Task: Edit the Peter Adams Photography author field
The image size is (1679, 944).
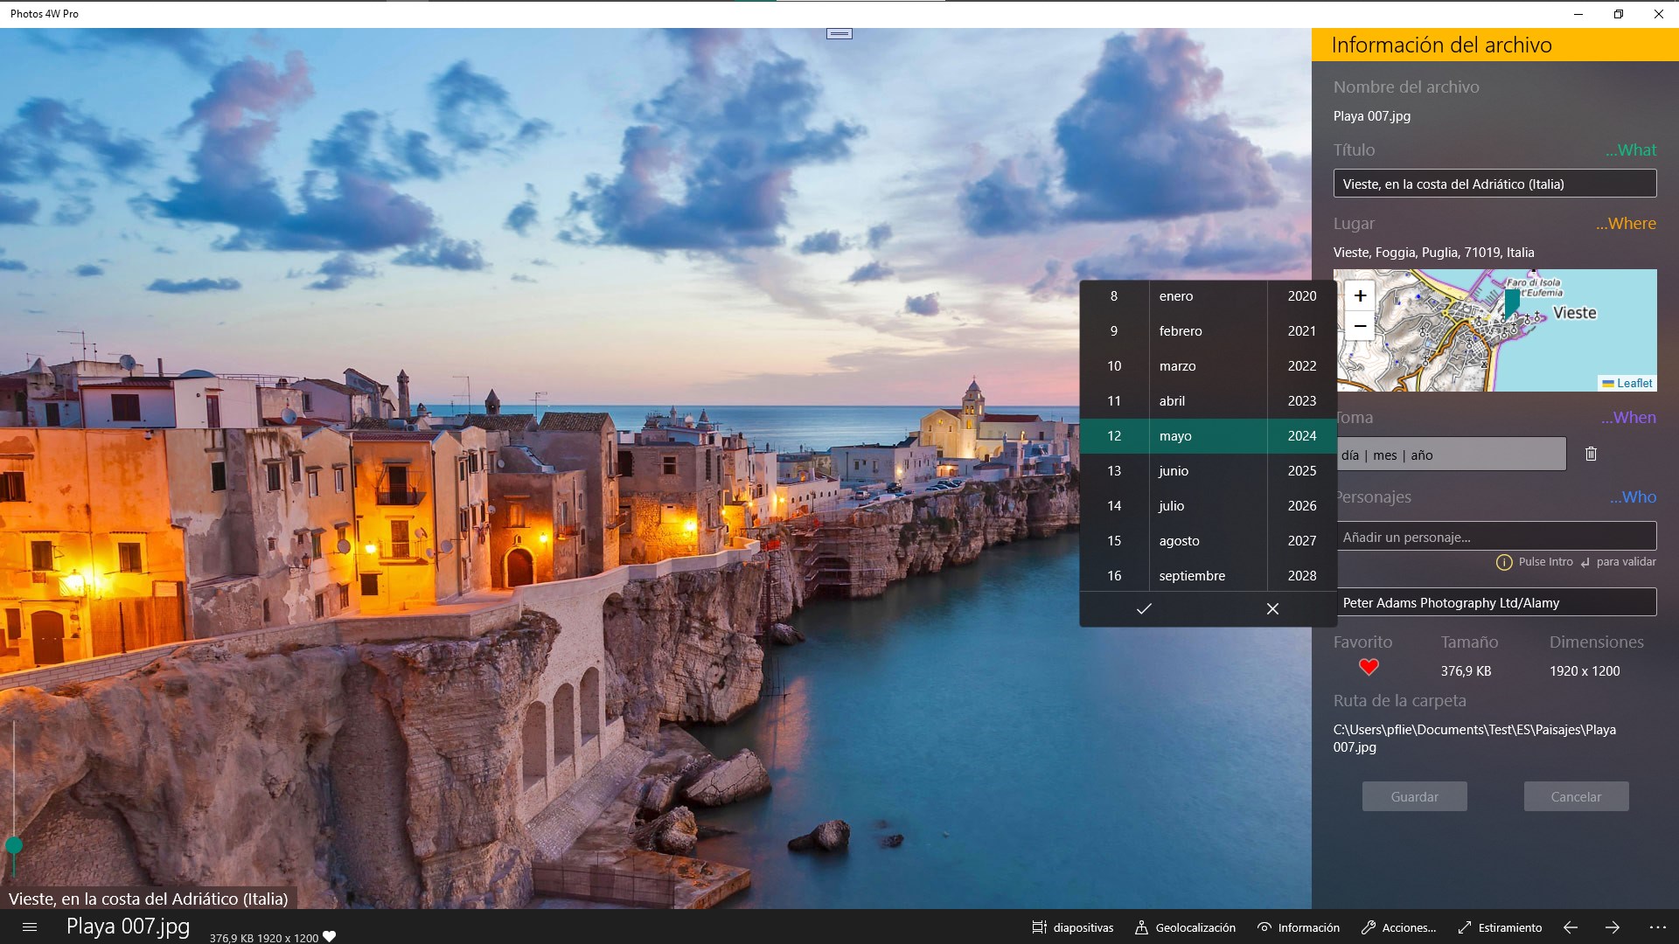Action: pos(1494,602)
